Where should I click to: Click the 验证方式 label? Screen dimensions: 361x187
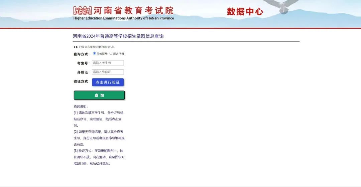click(81, 81)
